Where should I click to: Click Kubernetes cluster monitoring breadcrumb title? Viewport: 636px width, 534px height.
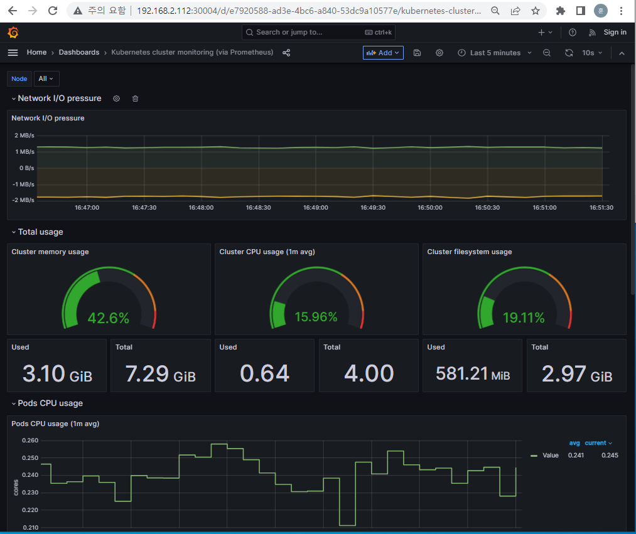[x=192, y=52]
